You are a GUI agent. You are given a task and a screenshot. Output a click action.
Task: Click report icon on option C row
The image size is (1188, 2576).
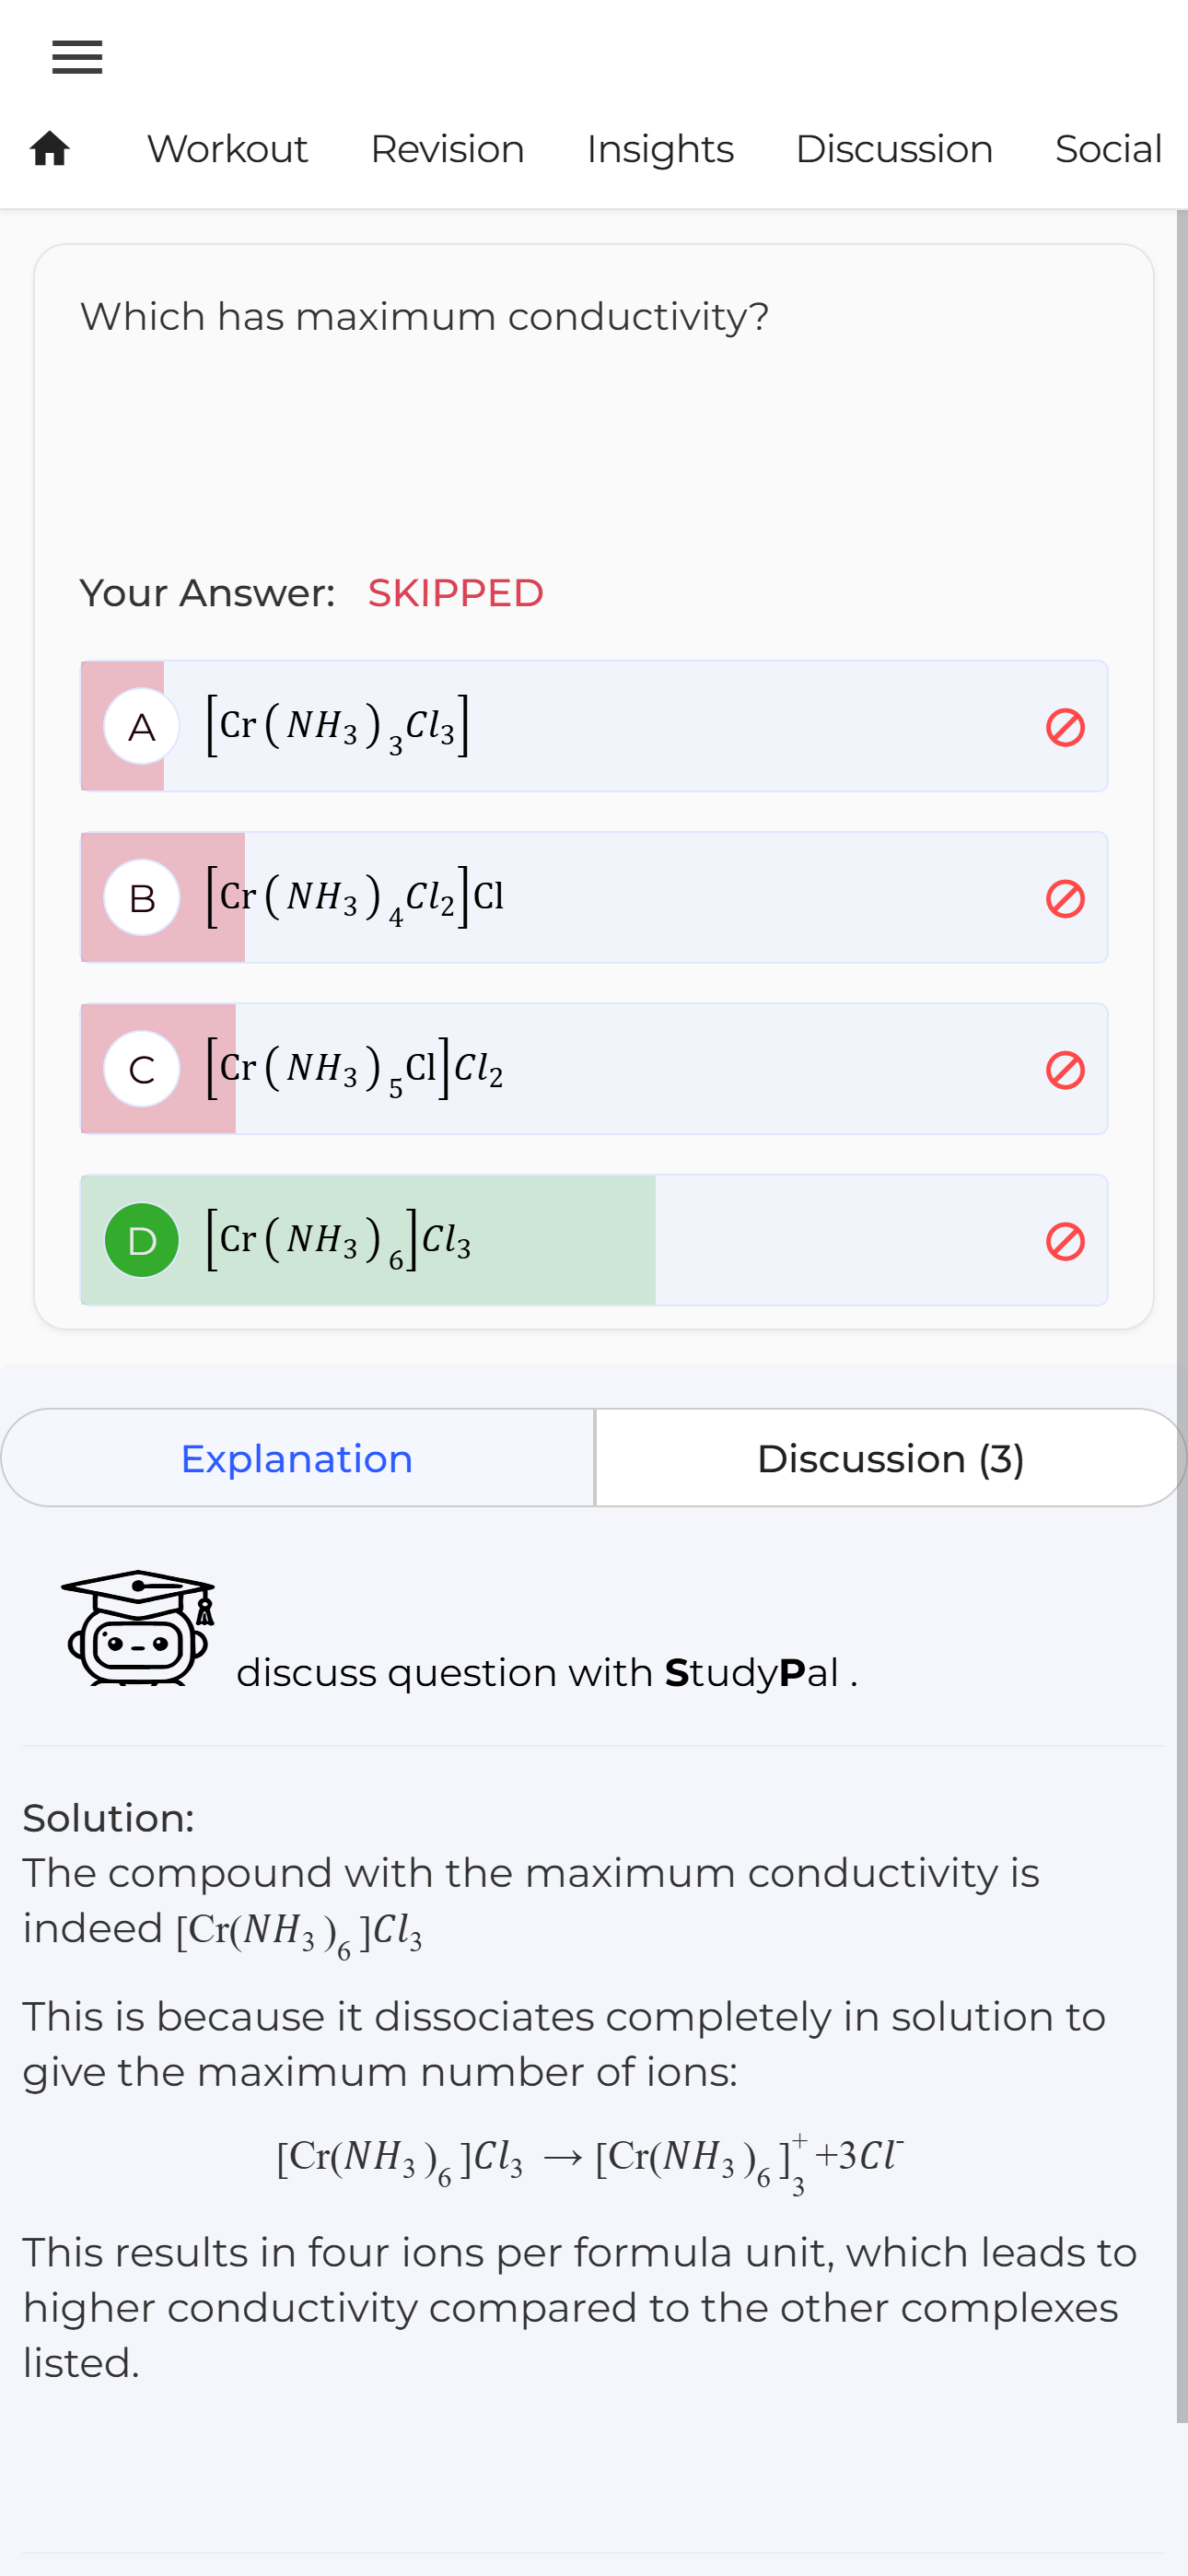point(1065,1070)
